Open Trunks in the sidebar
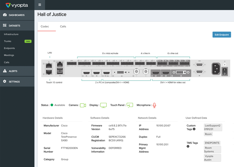Image resolution: width=234 pixels, height=167 pixels. tap(8, 41)
